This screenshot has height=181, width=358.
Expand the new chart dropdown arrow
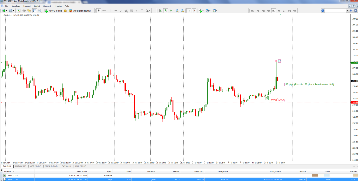click(x=6, y=11)
